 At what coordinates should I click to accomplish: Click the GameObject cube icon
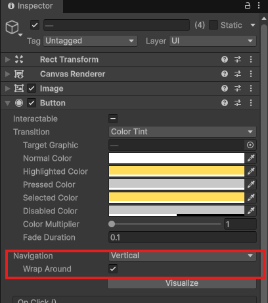[x=12, y=27]
